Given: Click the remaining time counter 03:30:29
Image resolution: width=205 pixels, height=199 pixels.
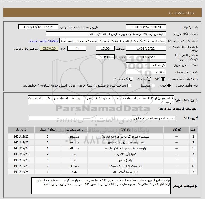Looking at the screenshot, I should [x=49, y=48].
